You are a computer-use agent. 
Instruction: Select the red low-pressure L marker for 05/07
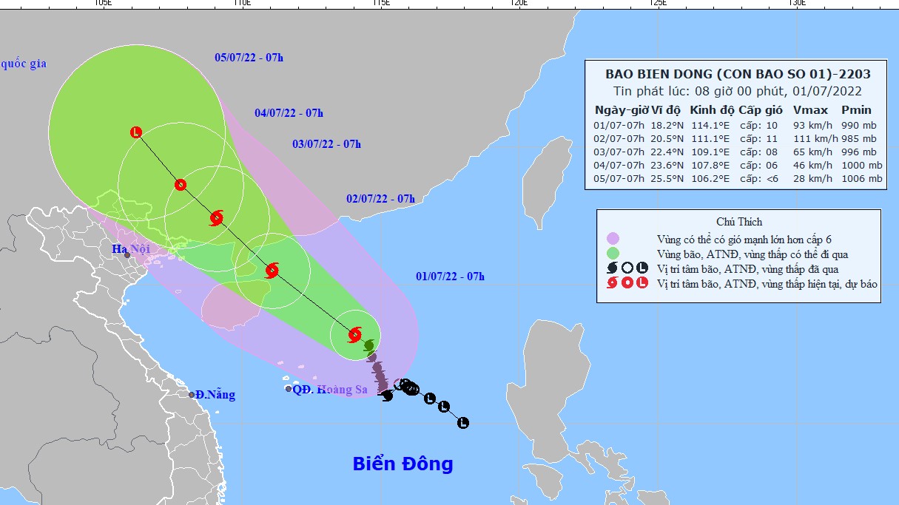[135, 132]
